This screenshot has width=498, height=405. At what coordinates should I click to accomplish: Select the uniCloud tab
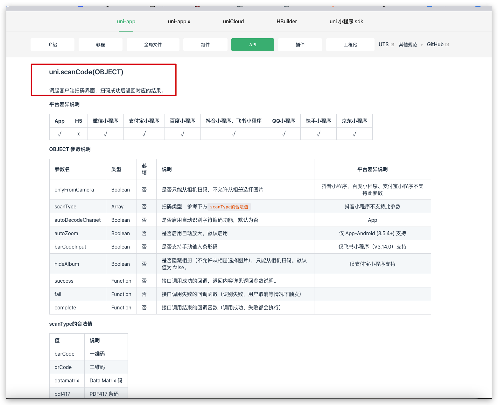pos(233,21)
